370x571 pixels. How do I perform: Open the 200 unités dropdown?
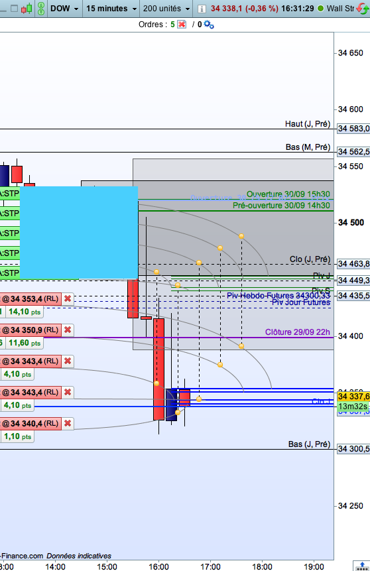[x=166, y=9]
